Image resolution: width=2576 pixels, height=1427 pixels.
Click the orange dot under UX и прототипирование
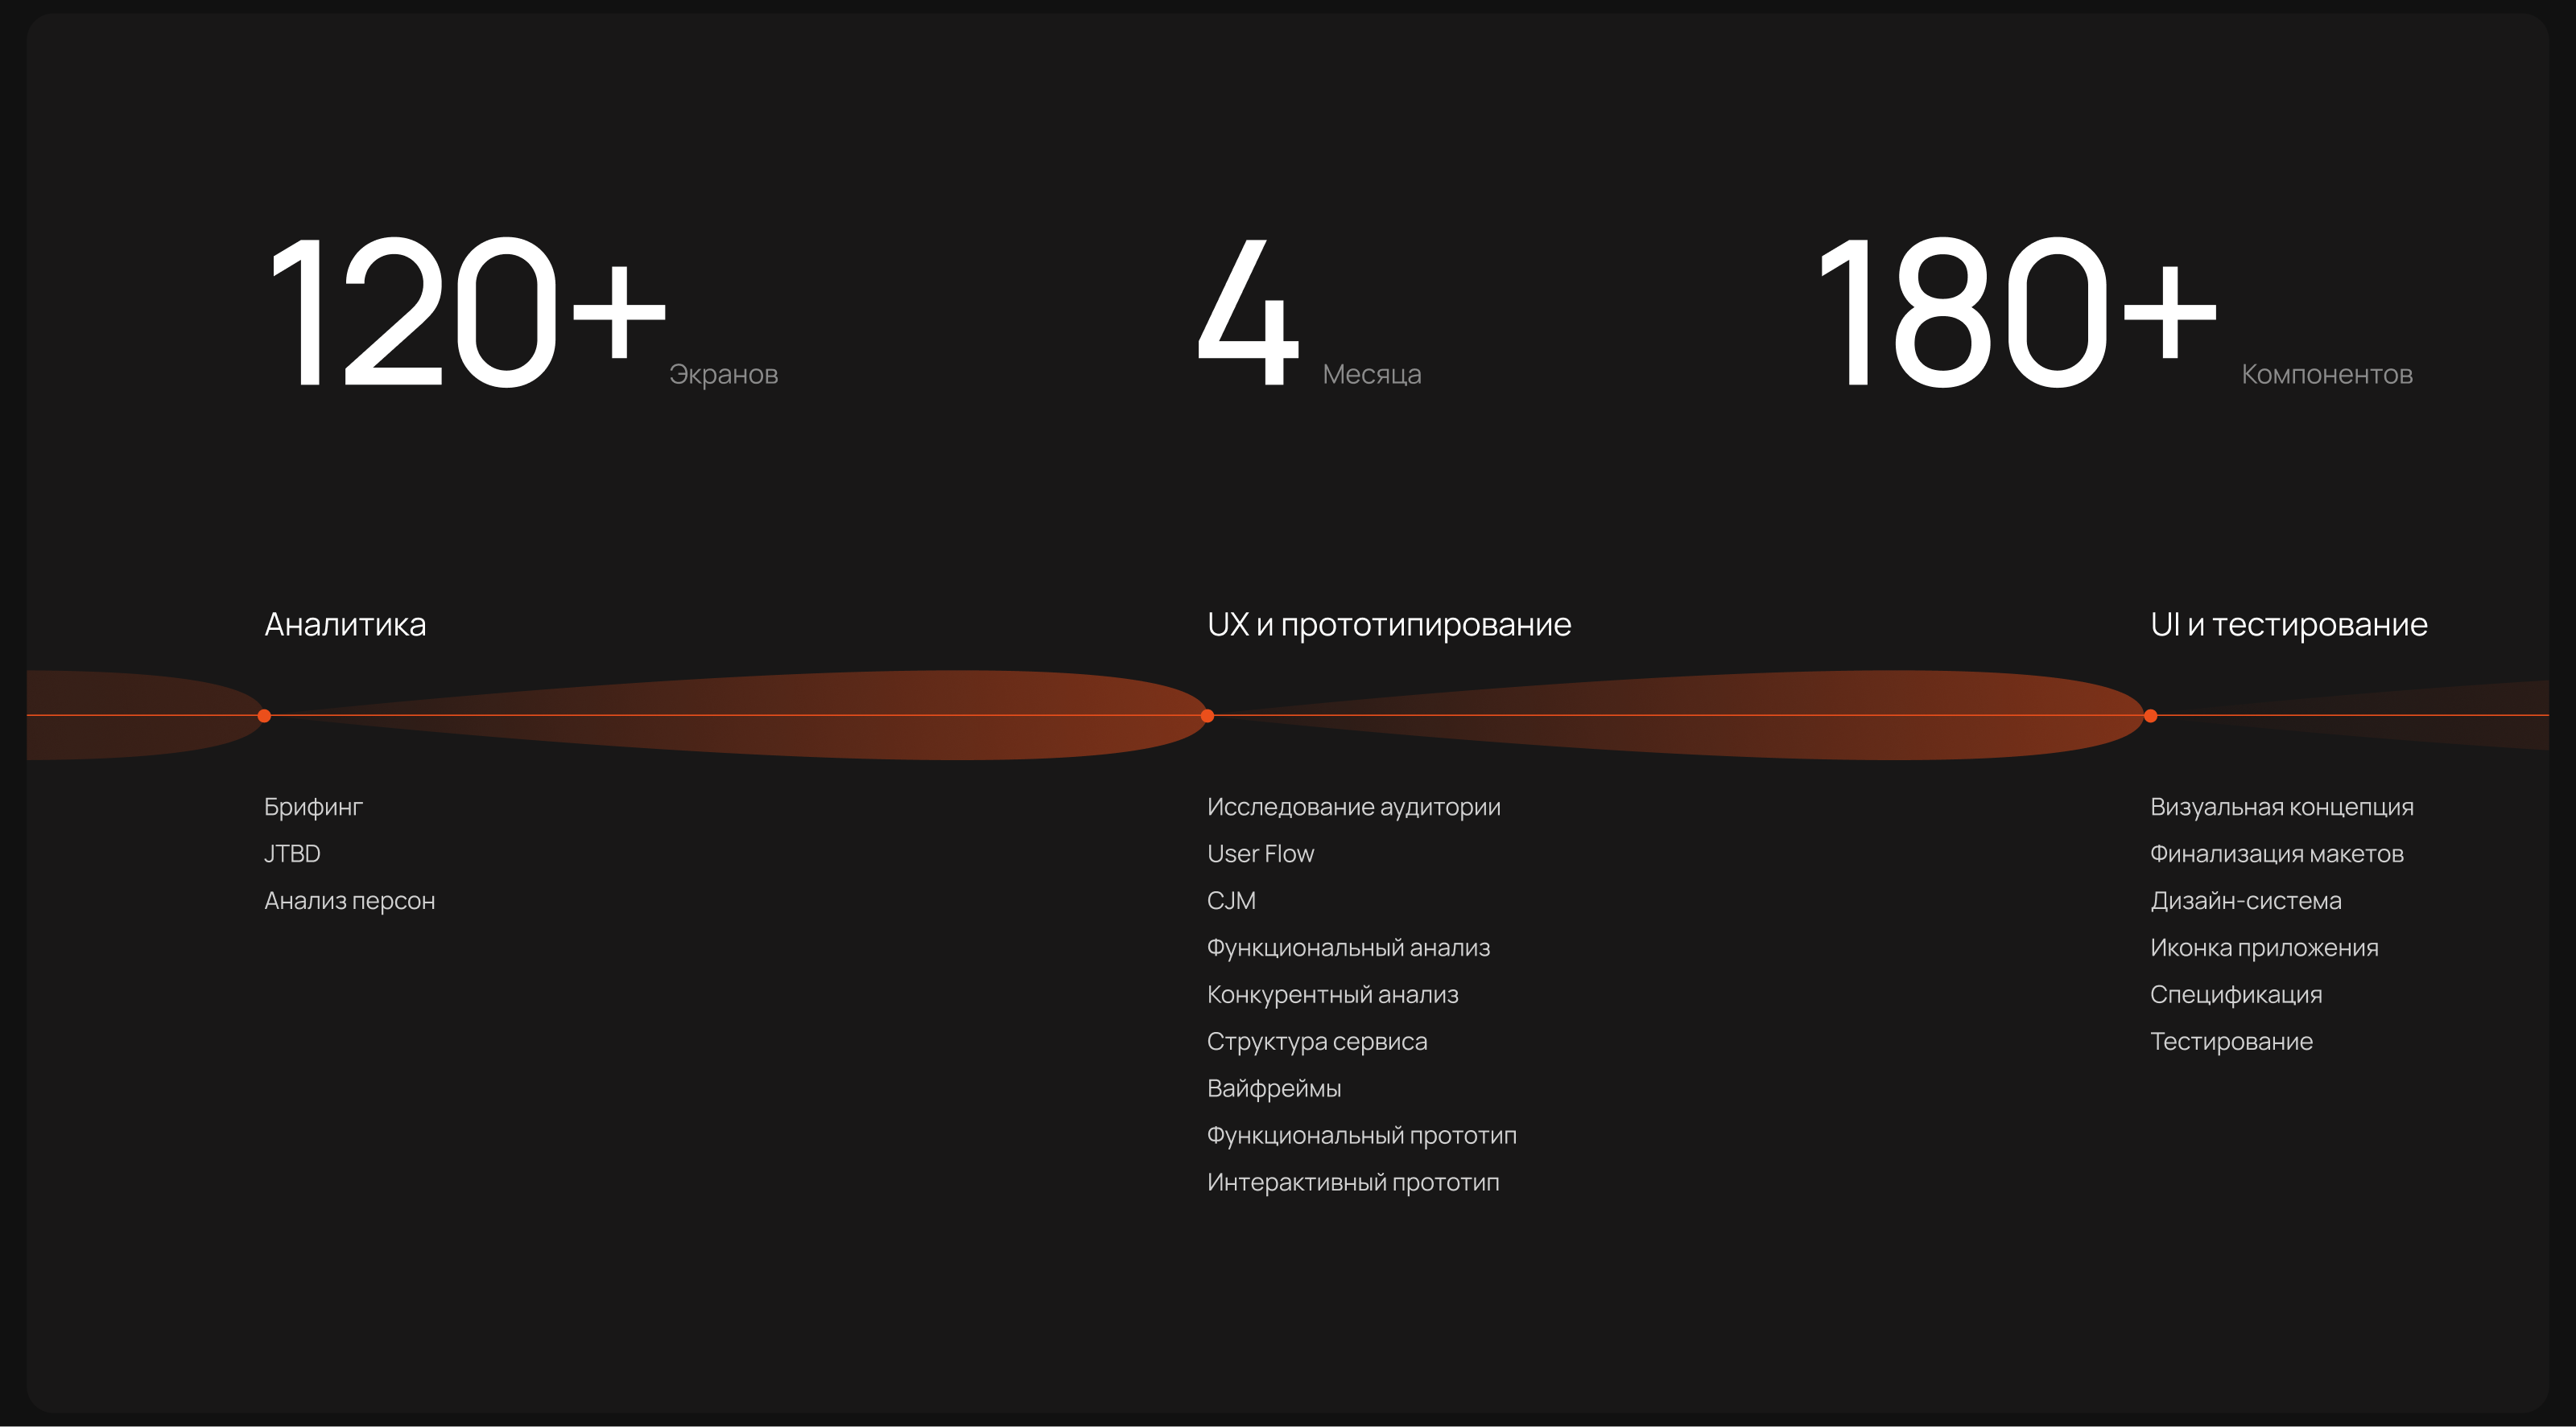1207,715
